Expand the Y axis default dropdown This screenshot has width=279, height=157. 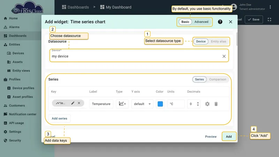tap(142, 104)
